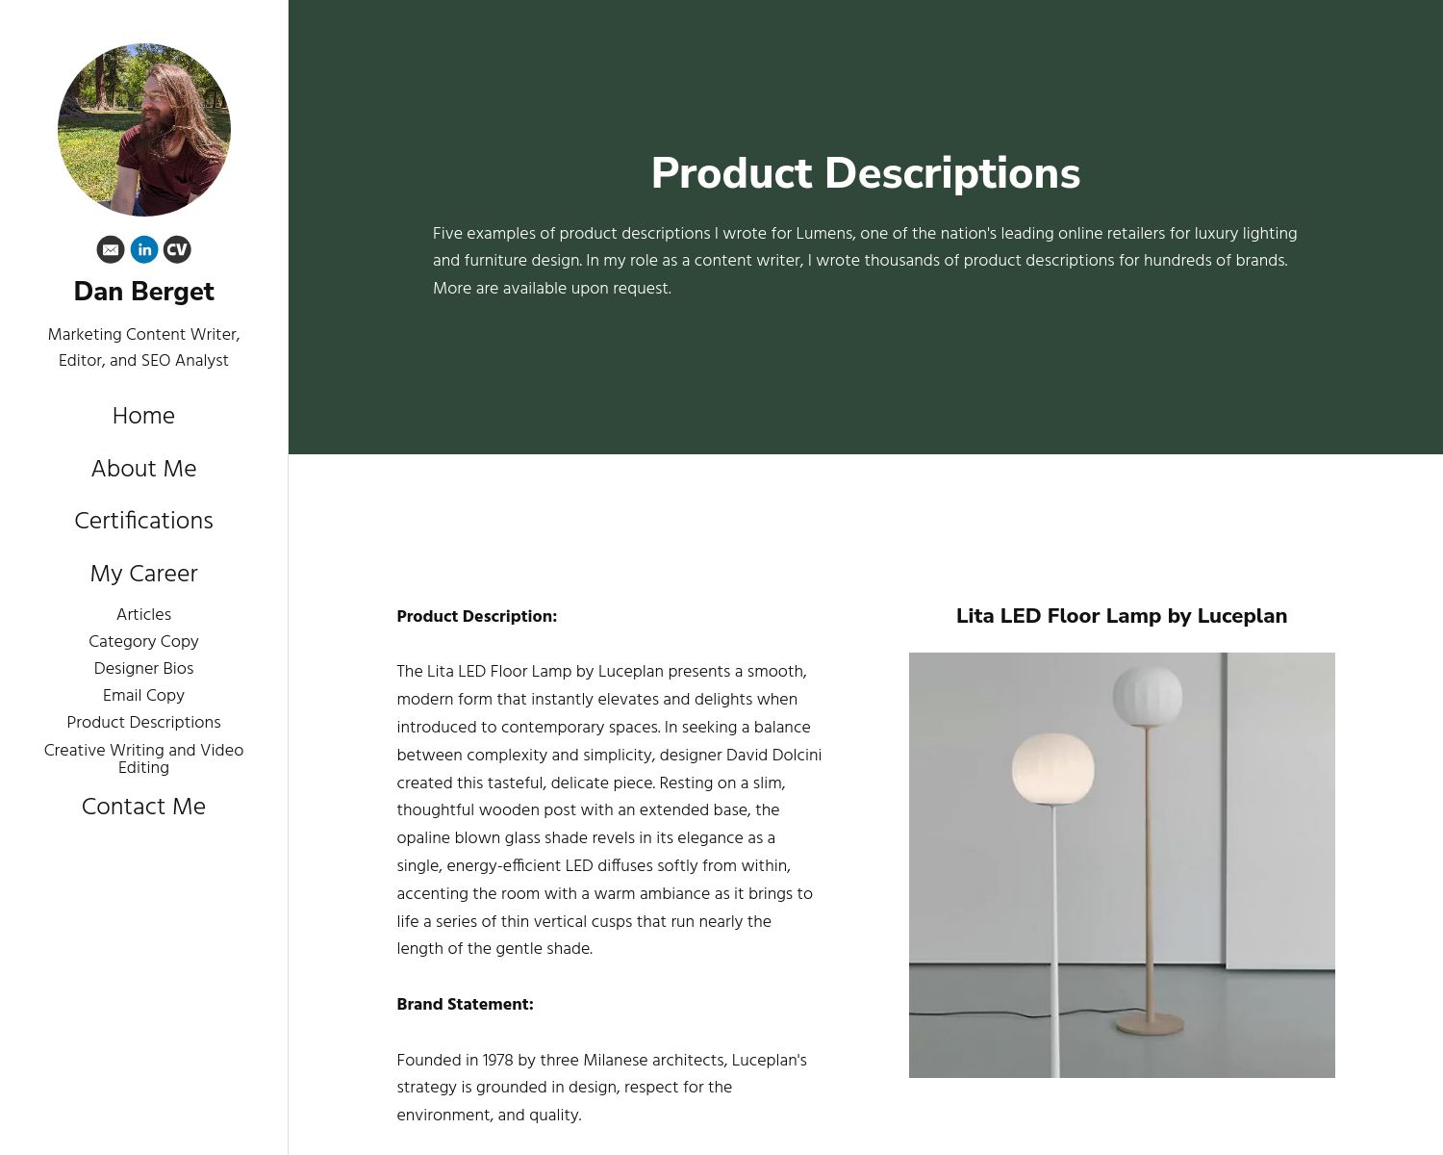Click the Email Copy link
The width and height of the screenshot is (1443, 1155).
tap(142, 696)
